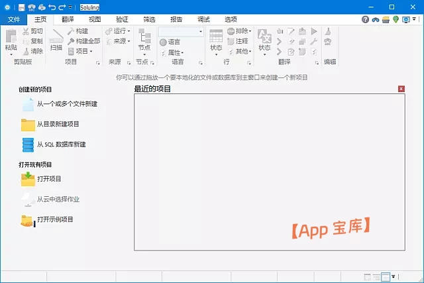Image resolution: width=424 pixels, height=283 pixels.
Task: Click Open sample project (打开示例项目) link
Action: 47,220
